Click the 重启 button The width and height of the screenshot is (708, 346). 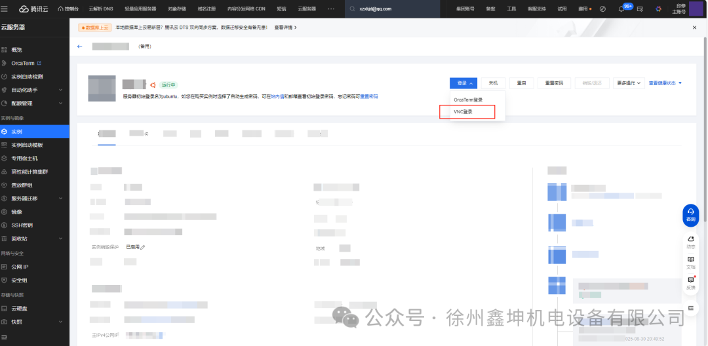tap(522, 83)
